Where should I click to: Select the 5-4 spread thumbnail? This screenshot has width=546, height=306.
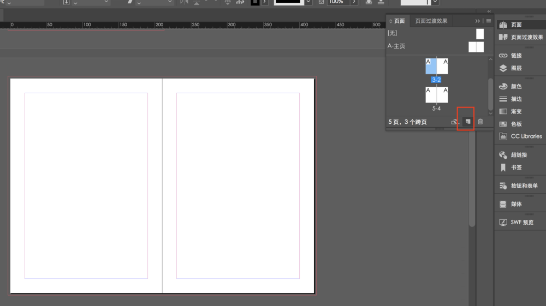click(x=437, y=95)
